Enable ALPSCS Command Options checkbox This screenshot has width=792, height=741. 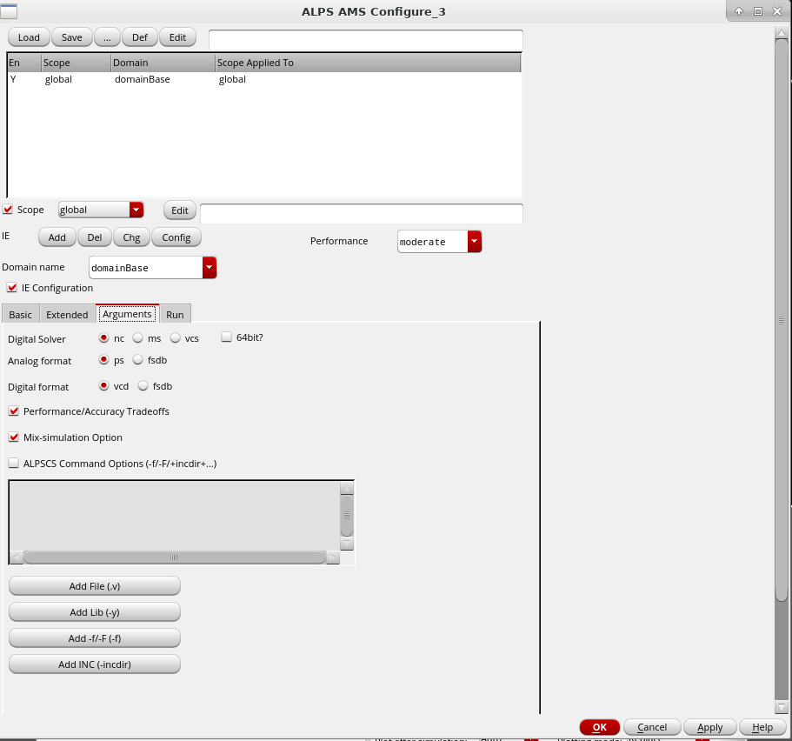(x=14, y=464)
